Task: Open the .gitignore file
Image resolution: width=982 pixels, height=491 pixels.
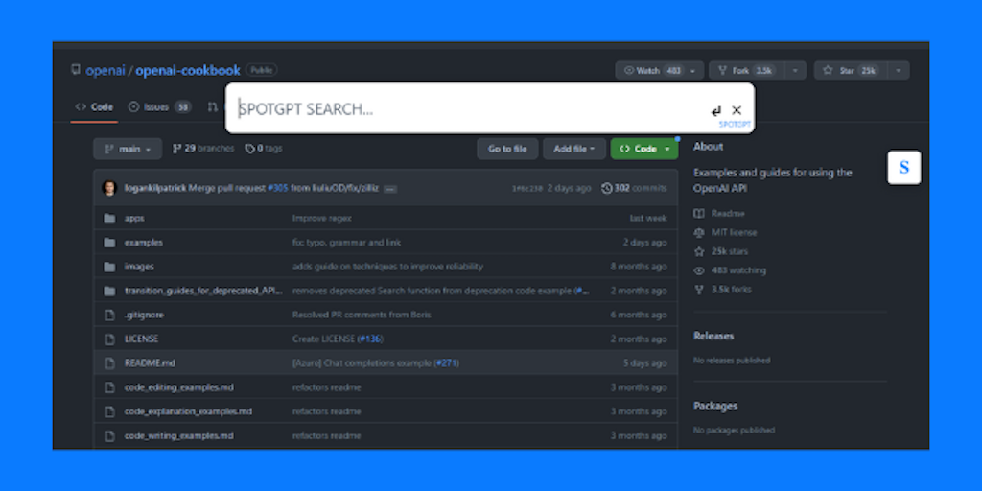Action: tap(144, 315)
